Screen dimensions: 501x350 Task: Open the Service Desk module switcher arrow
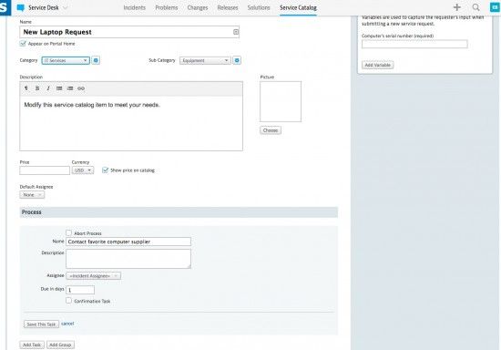point(66,7)
